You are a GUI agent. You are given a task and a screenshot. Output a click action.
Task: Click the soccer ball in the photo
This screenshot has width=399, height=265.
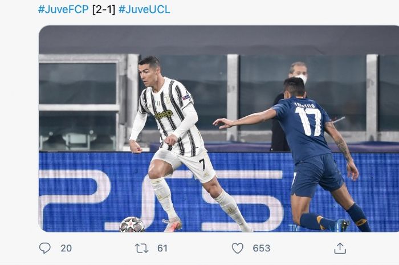click(132, 225)
